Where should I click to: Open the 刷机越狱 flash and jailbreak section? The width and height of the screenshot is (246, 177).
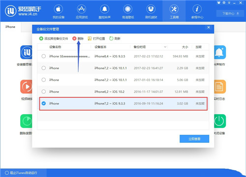pos(151,11)
